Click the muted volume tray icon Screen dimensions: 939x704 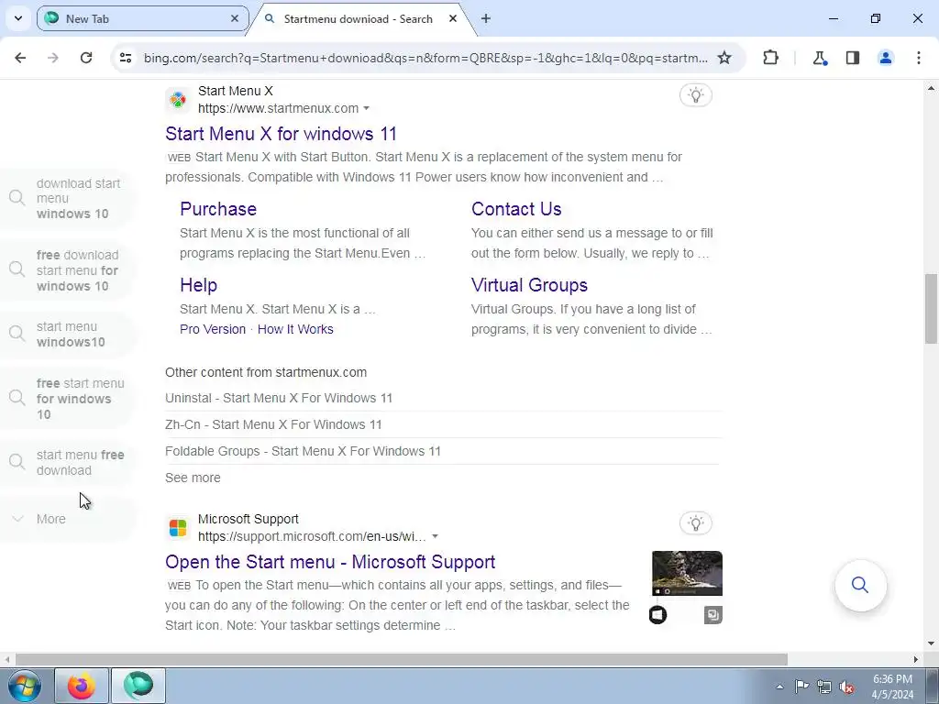pos(846,687)
